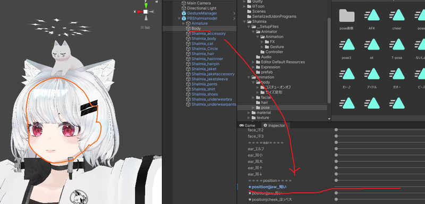Select the hair folder in project tree
The image size is (425, 204).
[x=264, y=103]
